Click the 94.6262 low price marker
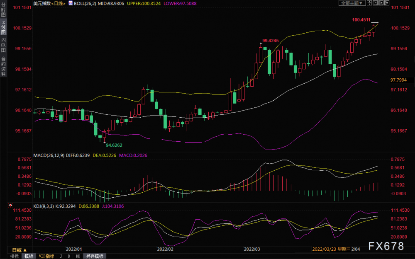The width and height of the screenshot is (415, 259). pos(114,145)
